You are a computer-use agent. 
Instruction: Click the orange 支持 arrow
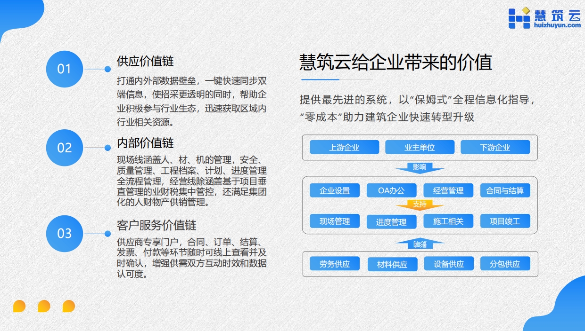[420, 205]
